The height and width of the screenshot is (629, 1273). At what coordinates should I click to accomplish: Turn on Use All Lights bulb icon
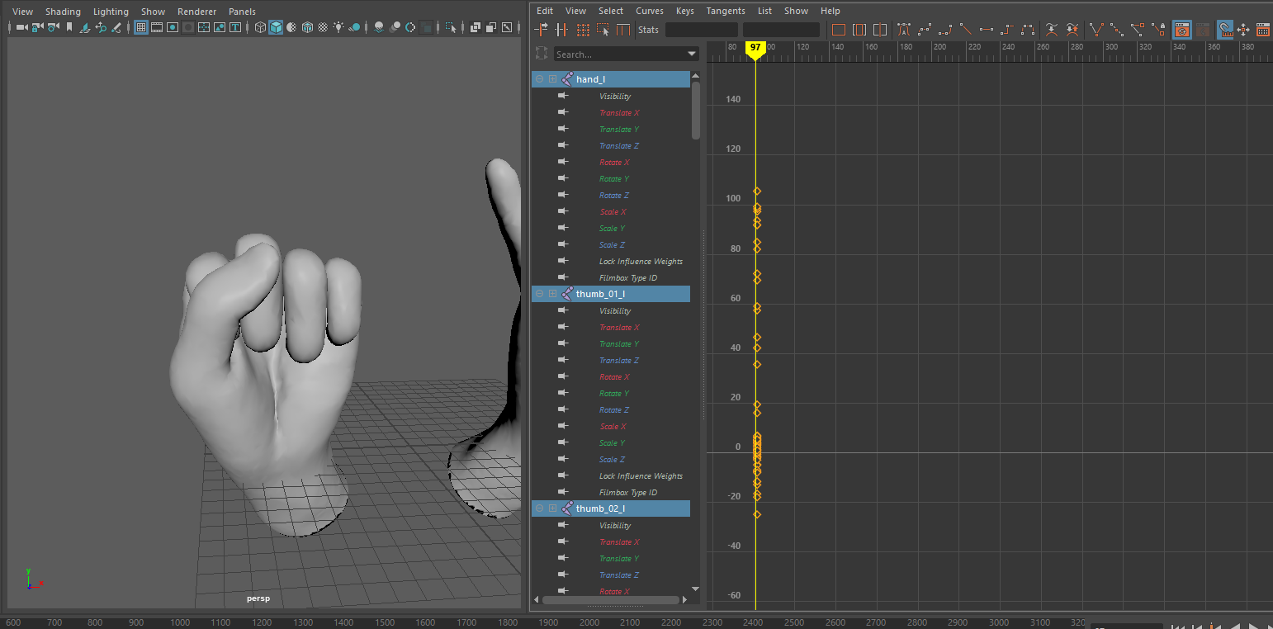(338, 27)
